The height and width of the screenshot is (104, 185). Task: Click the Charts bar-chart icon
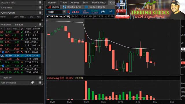pos(49,7)
